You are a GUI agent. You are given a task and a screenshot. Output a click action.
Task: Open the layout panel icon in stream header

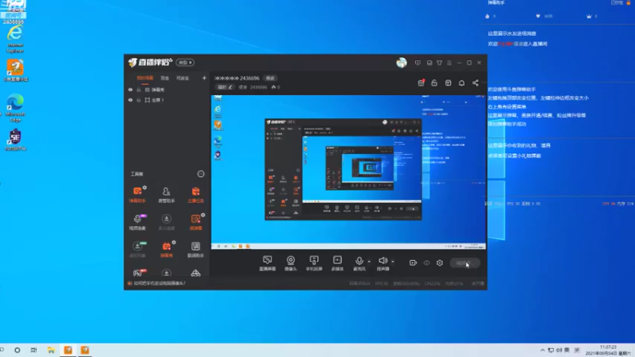coord(448,83)
